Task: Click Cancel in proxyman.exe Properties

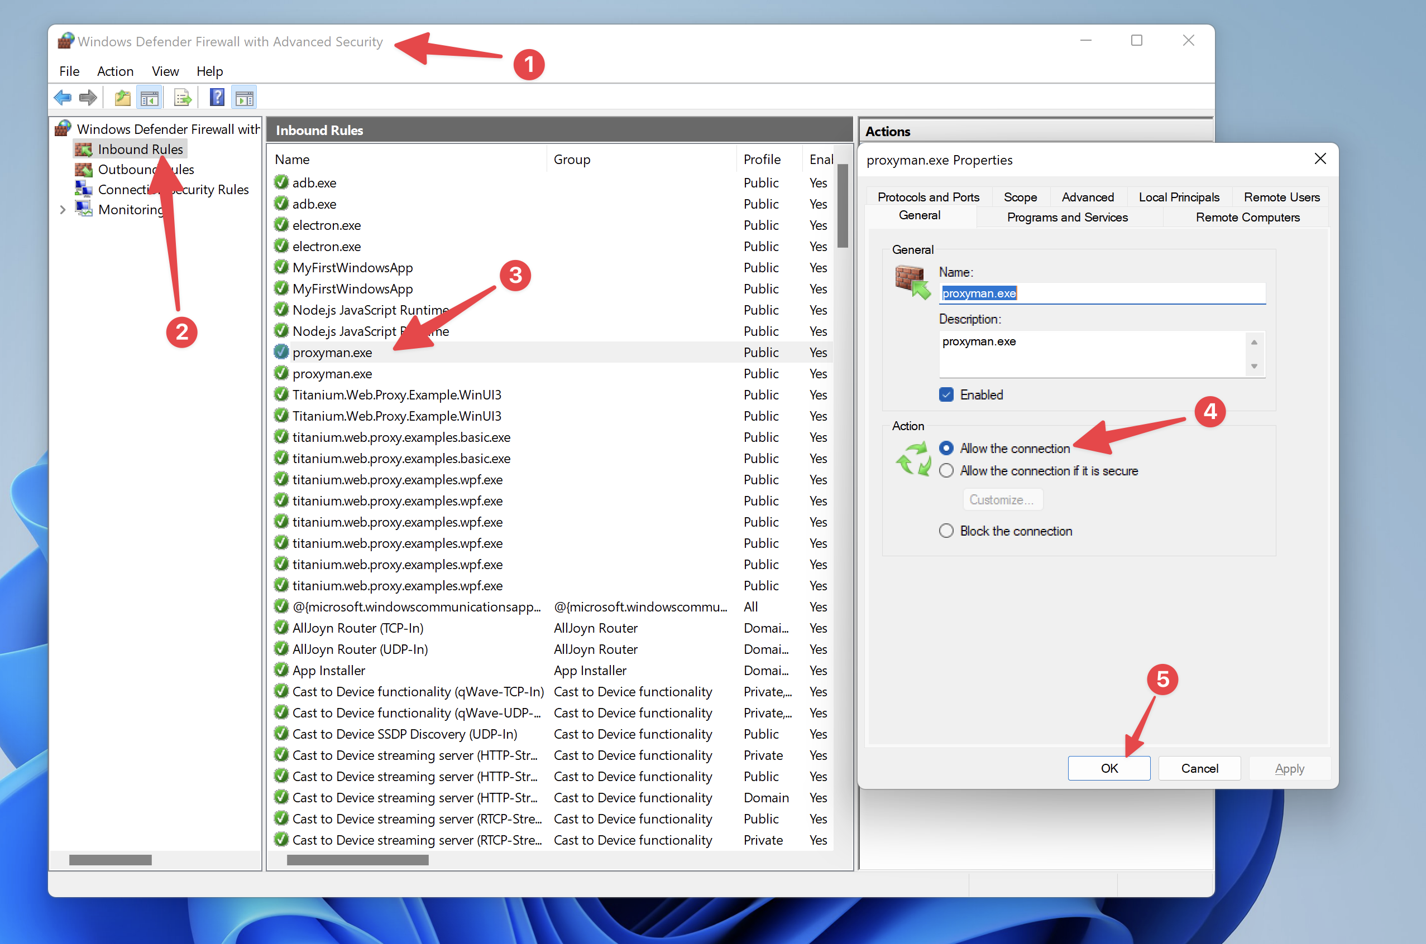Action: 1199,768
